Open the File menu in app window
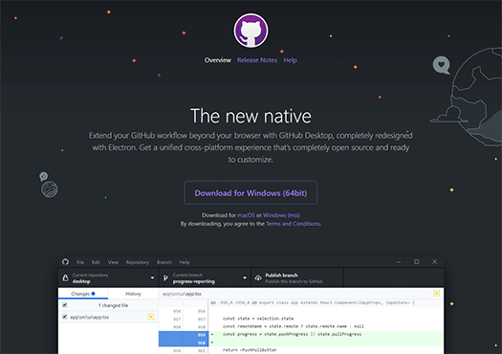Screen dimensions: 502x354 (80, 262)
